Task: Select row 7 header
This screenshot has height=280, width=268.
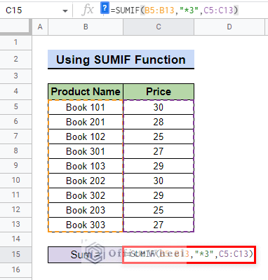Action: pos(15,136)
